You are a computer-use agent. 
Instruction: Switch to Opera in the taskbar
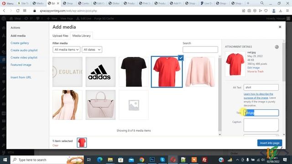[x=173, y=160]
